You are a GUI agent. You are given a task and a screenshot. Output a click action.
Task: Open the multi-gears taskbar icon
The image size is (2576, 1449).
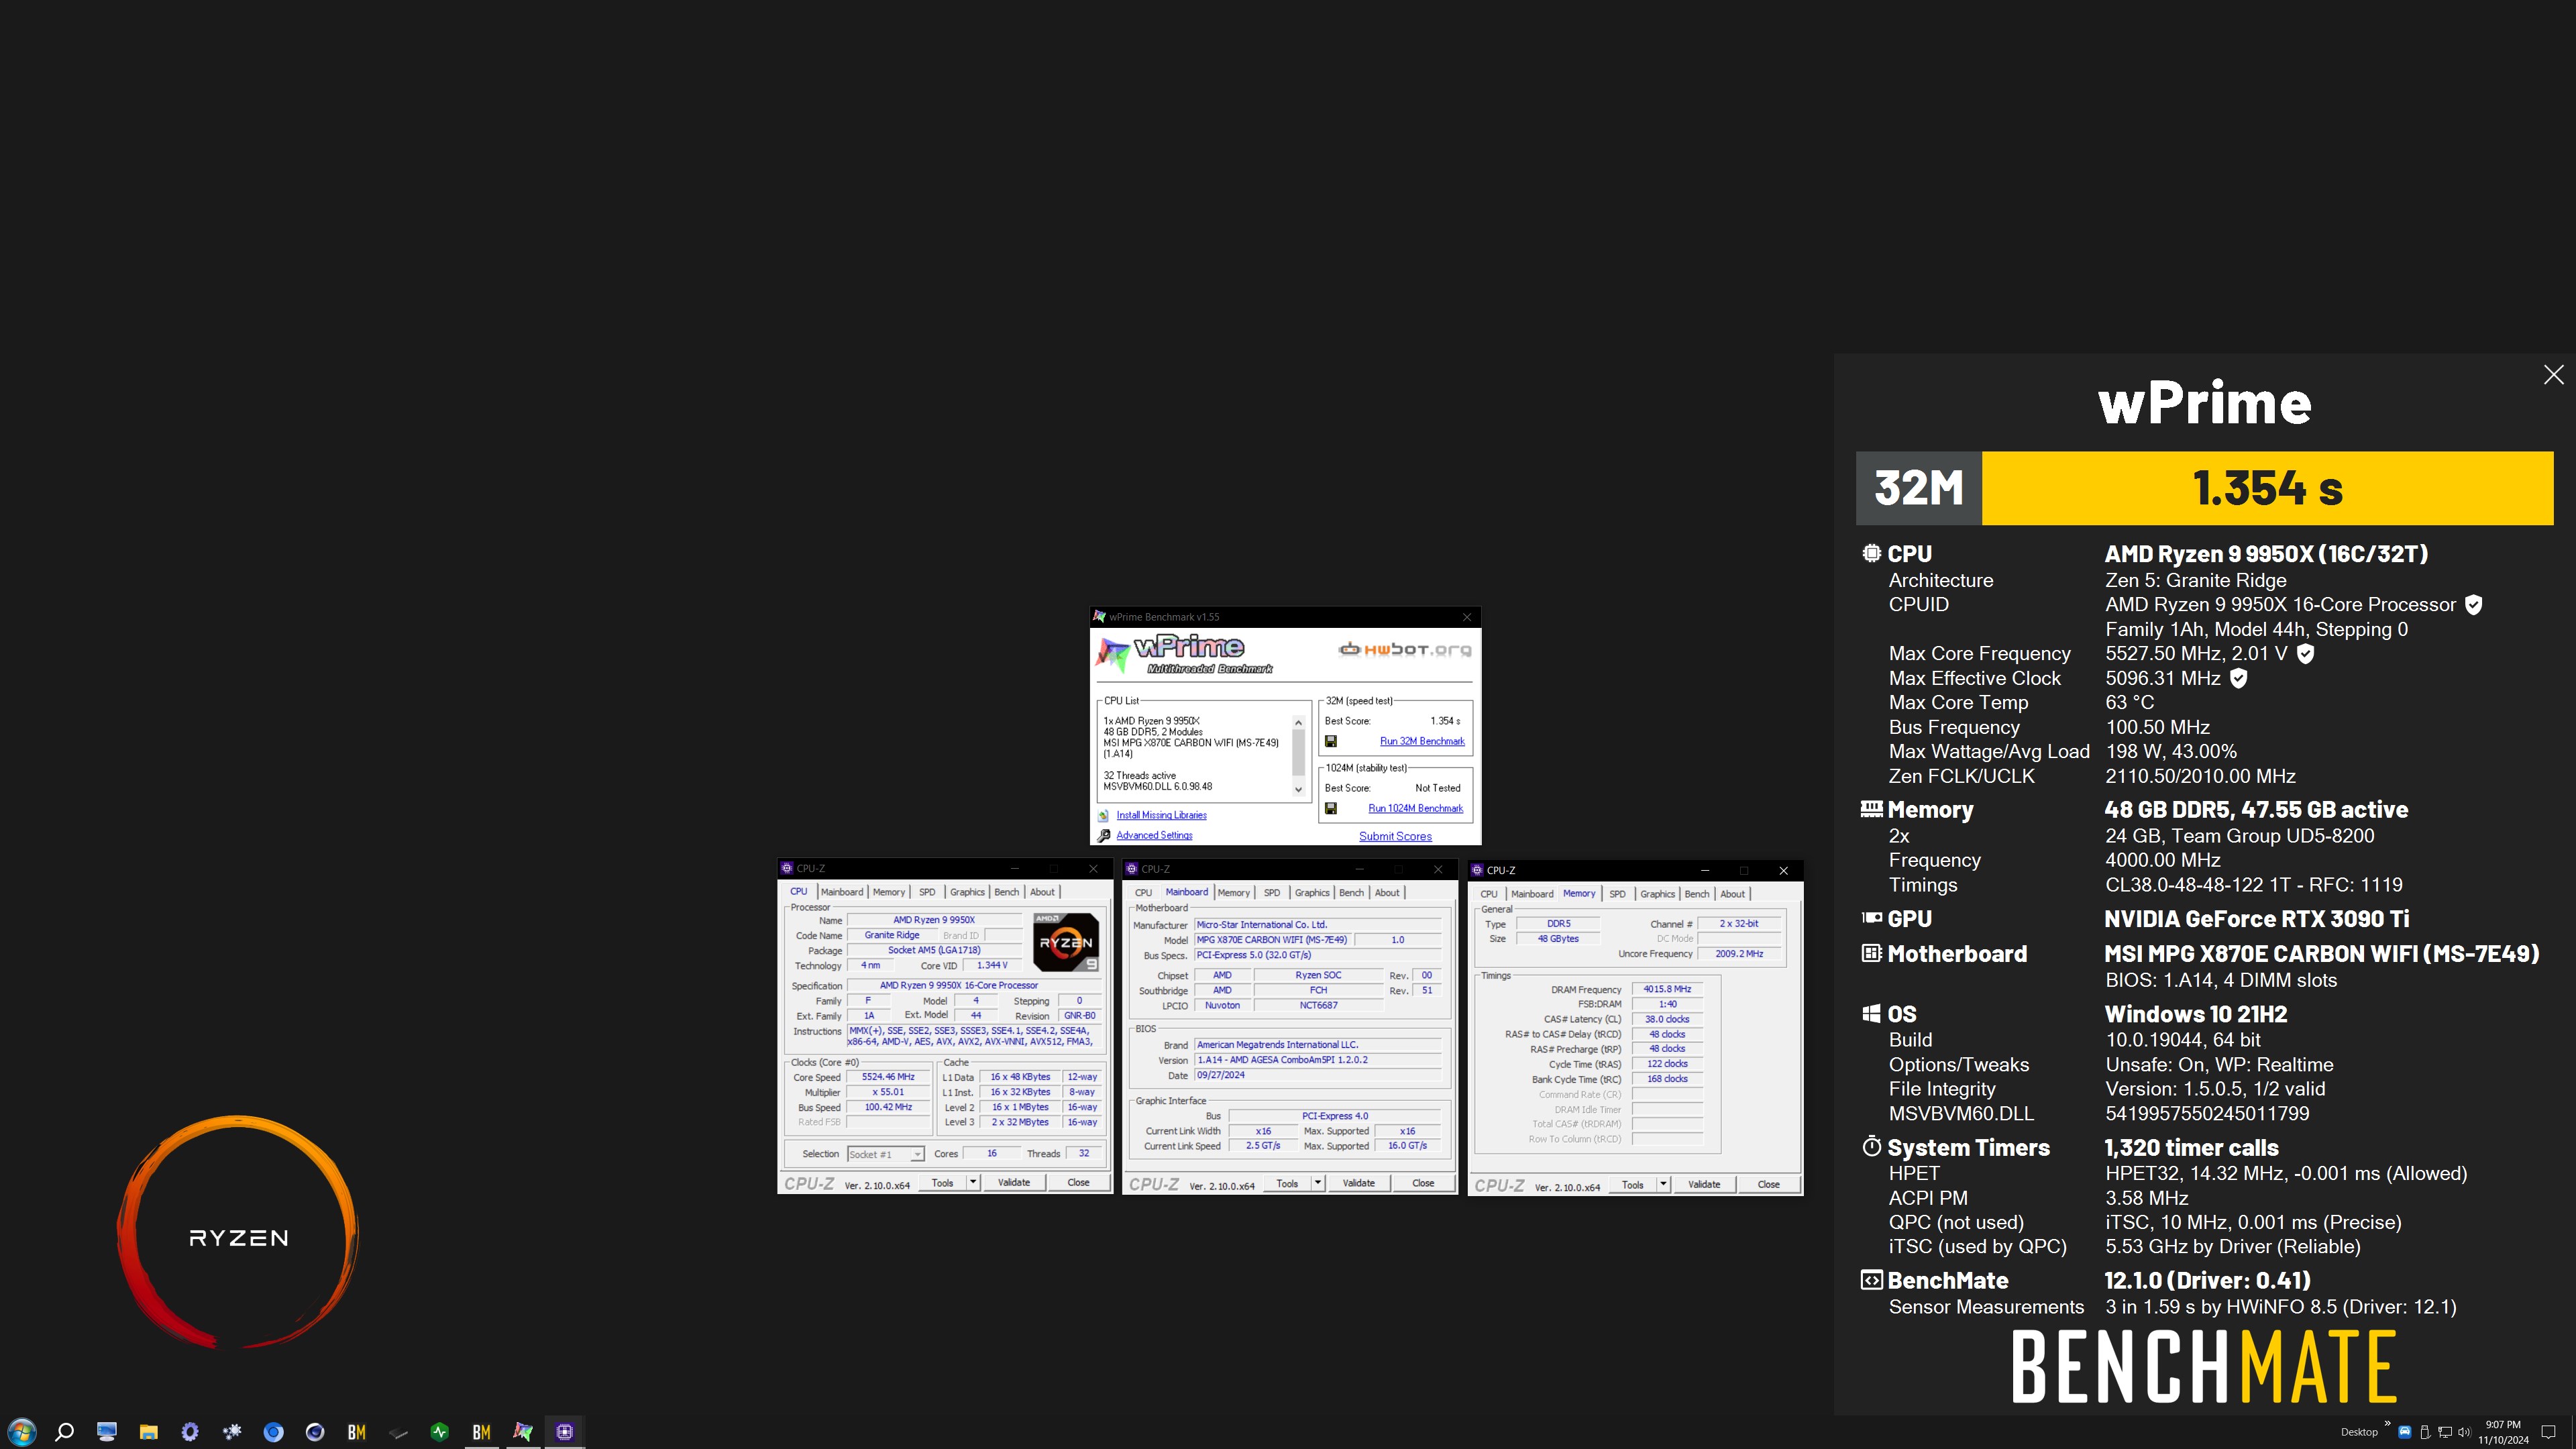[232, 1431]
